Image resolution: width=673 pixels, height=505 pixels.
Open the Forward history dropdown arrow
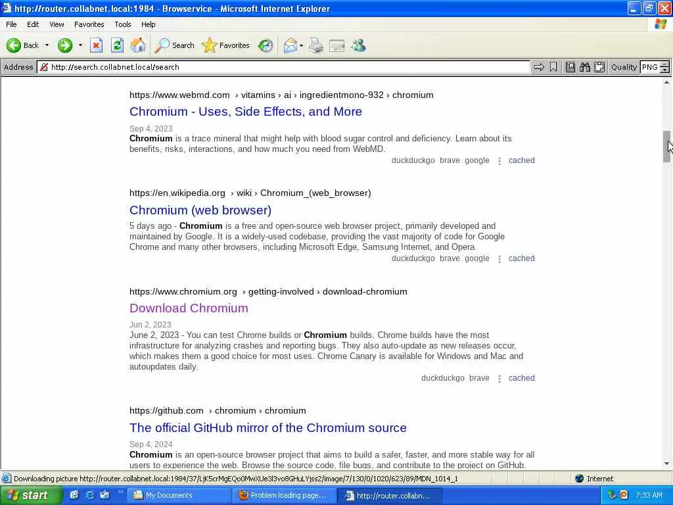point(80,45)
